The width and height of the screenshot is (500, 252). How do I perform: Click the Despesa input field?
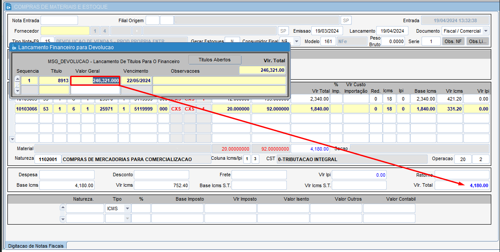tap(67, 175)
